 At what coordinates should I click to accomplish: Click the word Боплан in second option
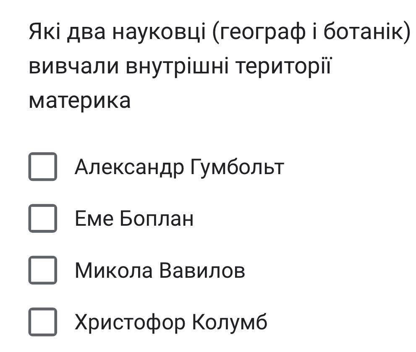point(157,219)
